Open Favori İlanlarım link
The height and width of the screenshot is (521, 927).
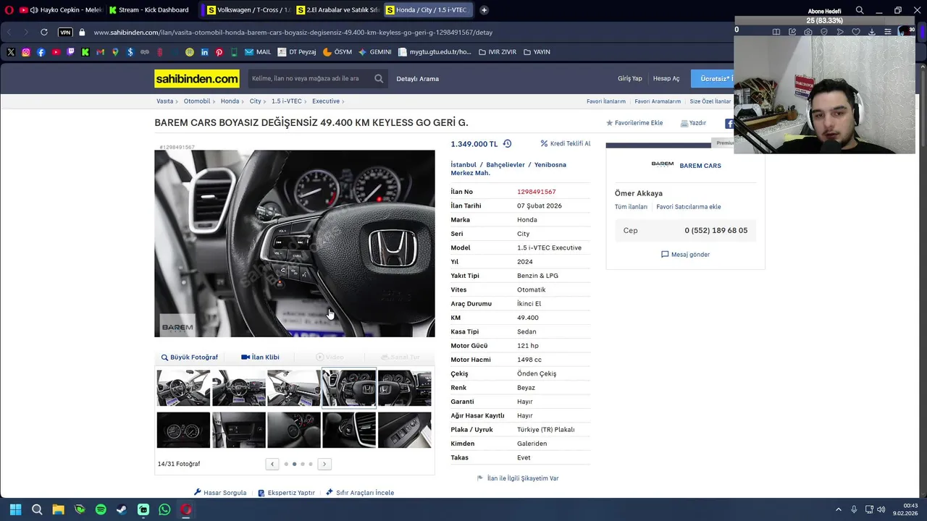click(606, 101)
